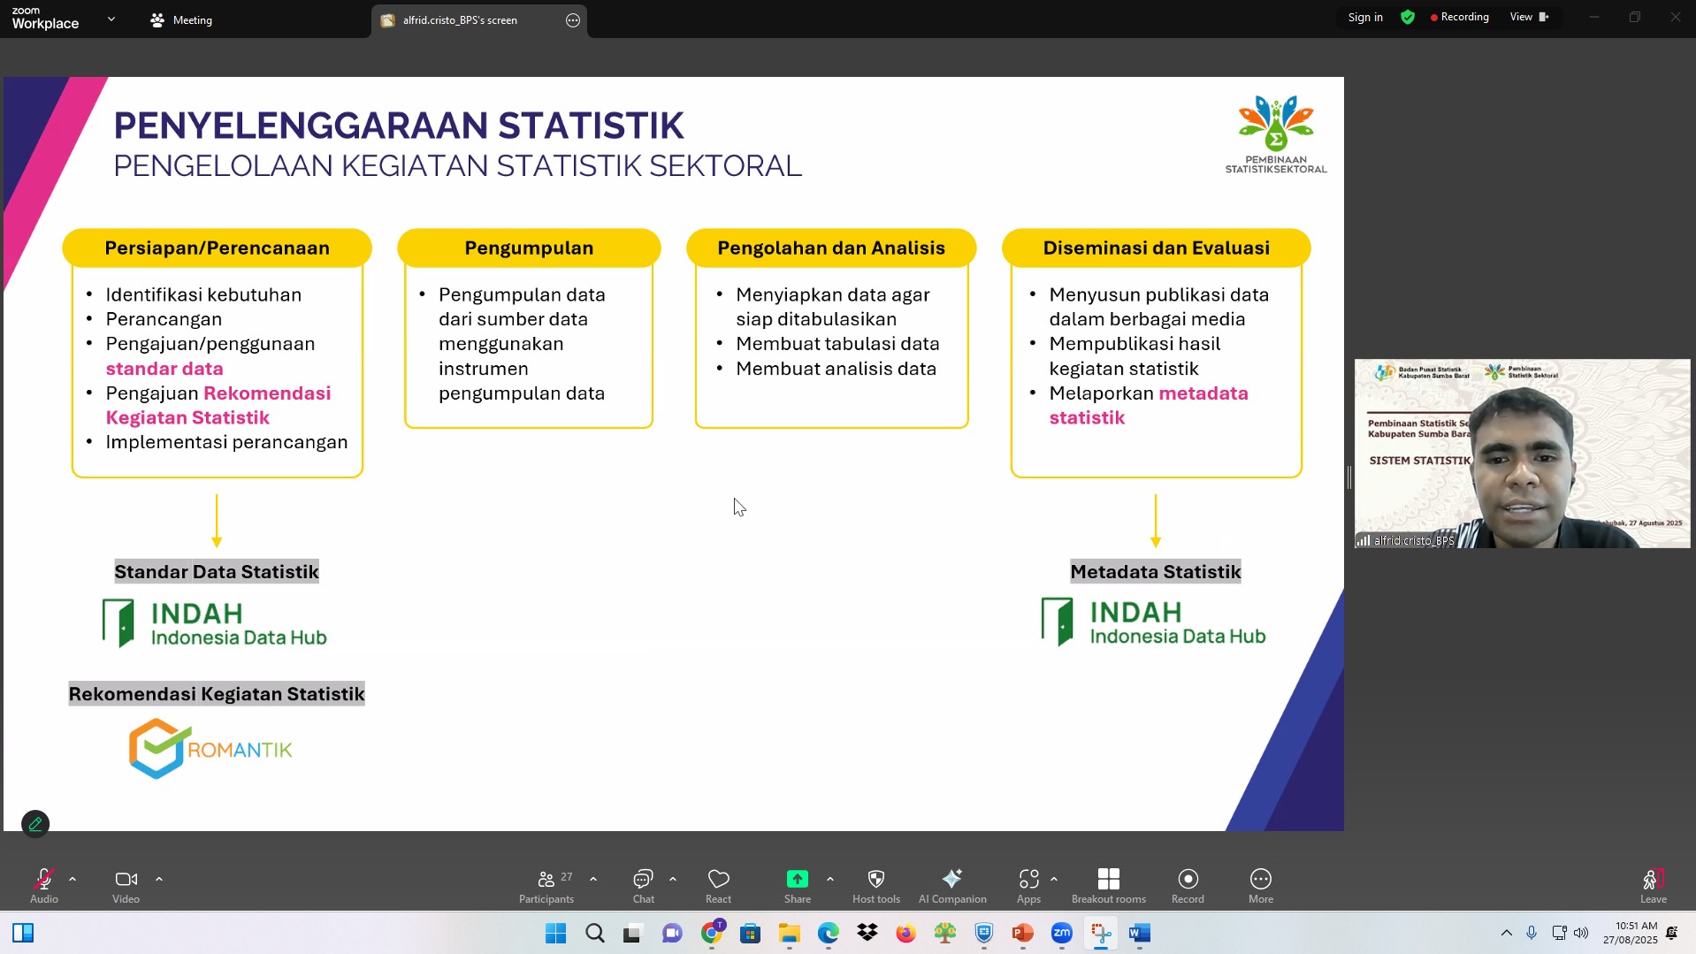This screenshot has height=954, width=1696.
Task: Open the React emoji menu
Action: [x=718, y=885]
